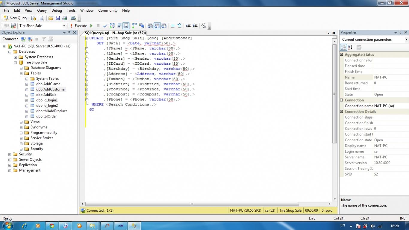Screen dimensions: 409x230
Task: Click the Change Connection icon beside the database dropdown
Action: 13,26
